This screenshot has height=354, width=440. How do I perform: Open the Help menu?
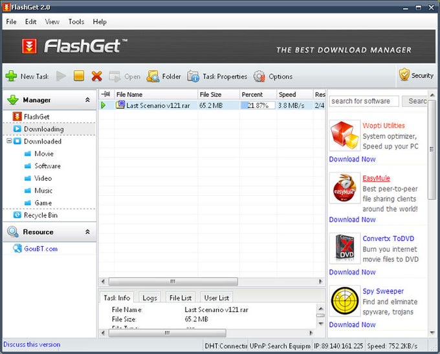coord(100,21)
